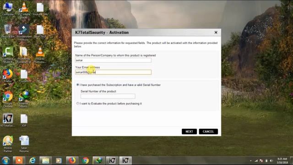Open the Sekar Tech file icon
Screen dimensions: 293x165
pyautogui.click(x=40, y=31)
